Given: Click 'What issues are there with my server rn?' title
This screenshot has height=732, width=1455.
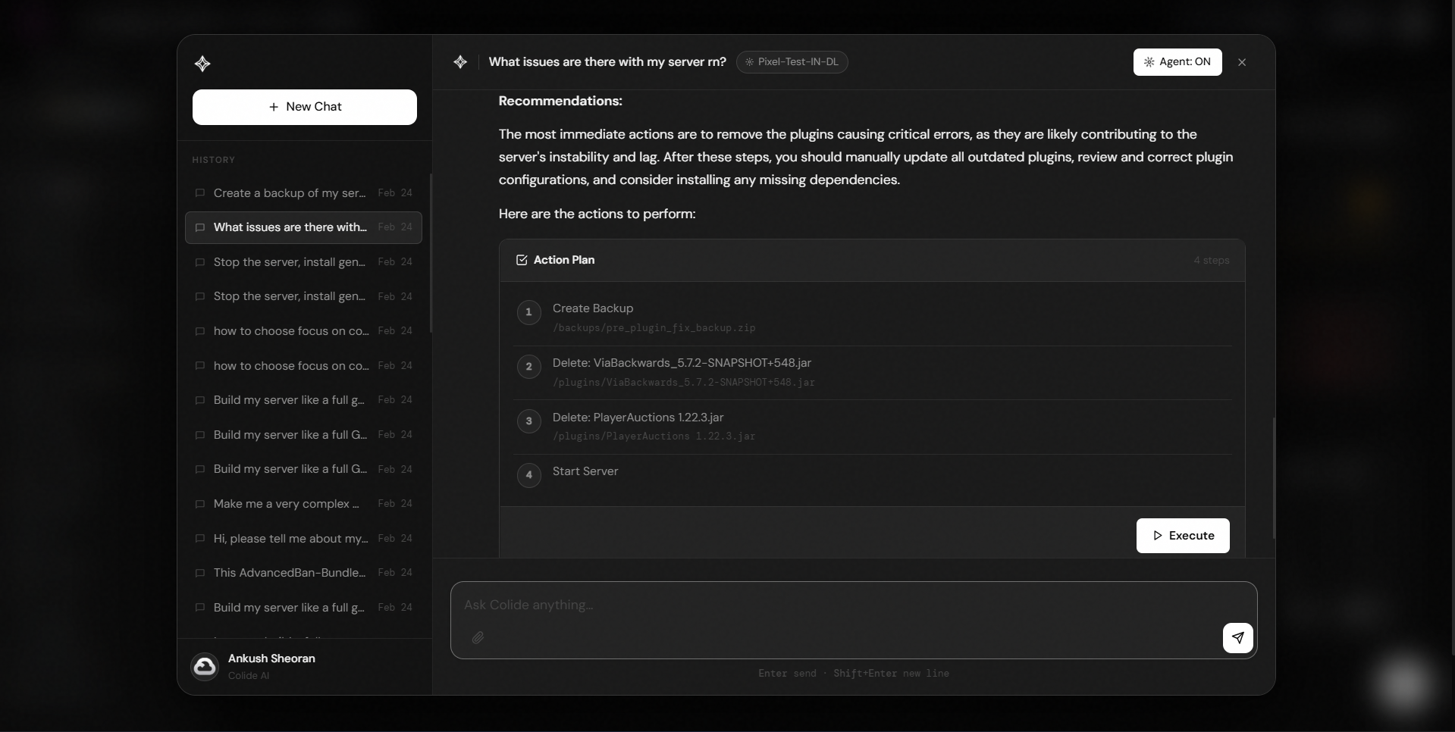Looking at the screenshot, I should [x=607, y=62].
